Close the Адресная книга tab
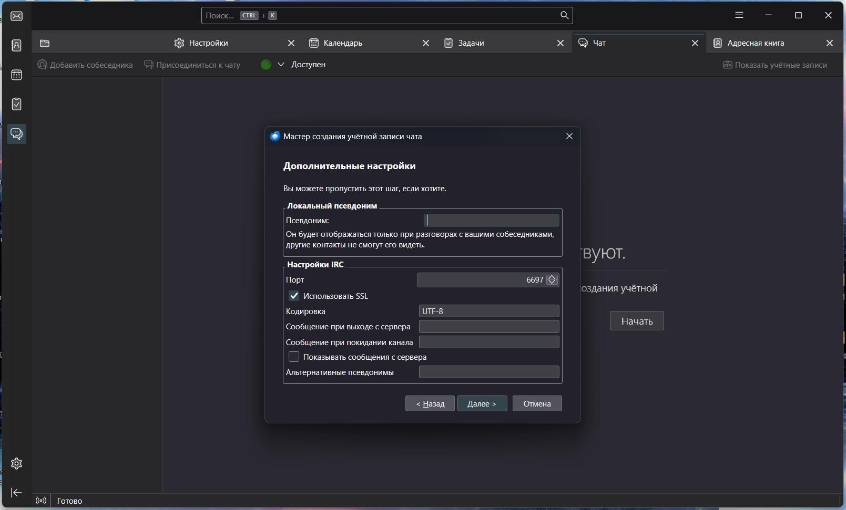 pyautogui.click(x=830, y=43)
